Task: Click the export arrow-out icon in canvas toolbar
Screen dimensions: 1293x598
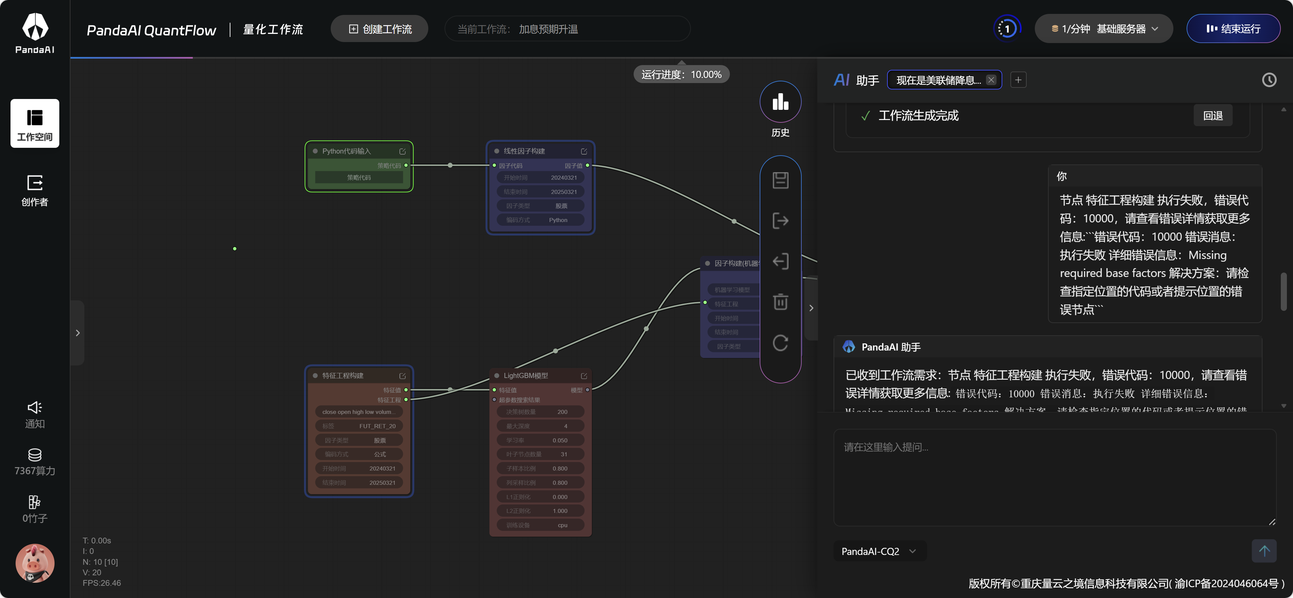Action: [780, 221]
